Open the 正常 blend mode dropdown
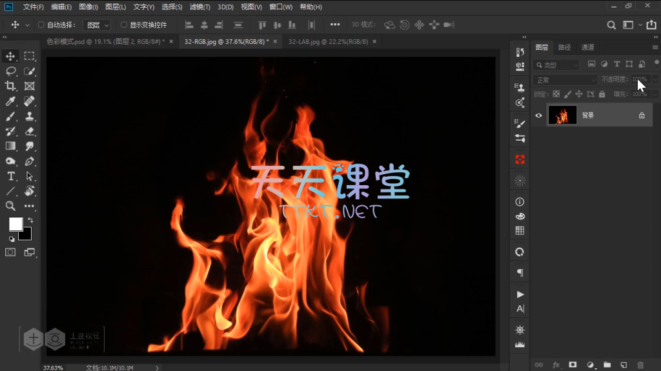 (x=566, y=80)
